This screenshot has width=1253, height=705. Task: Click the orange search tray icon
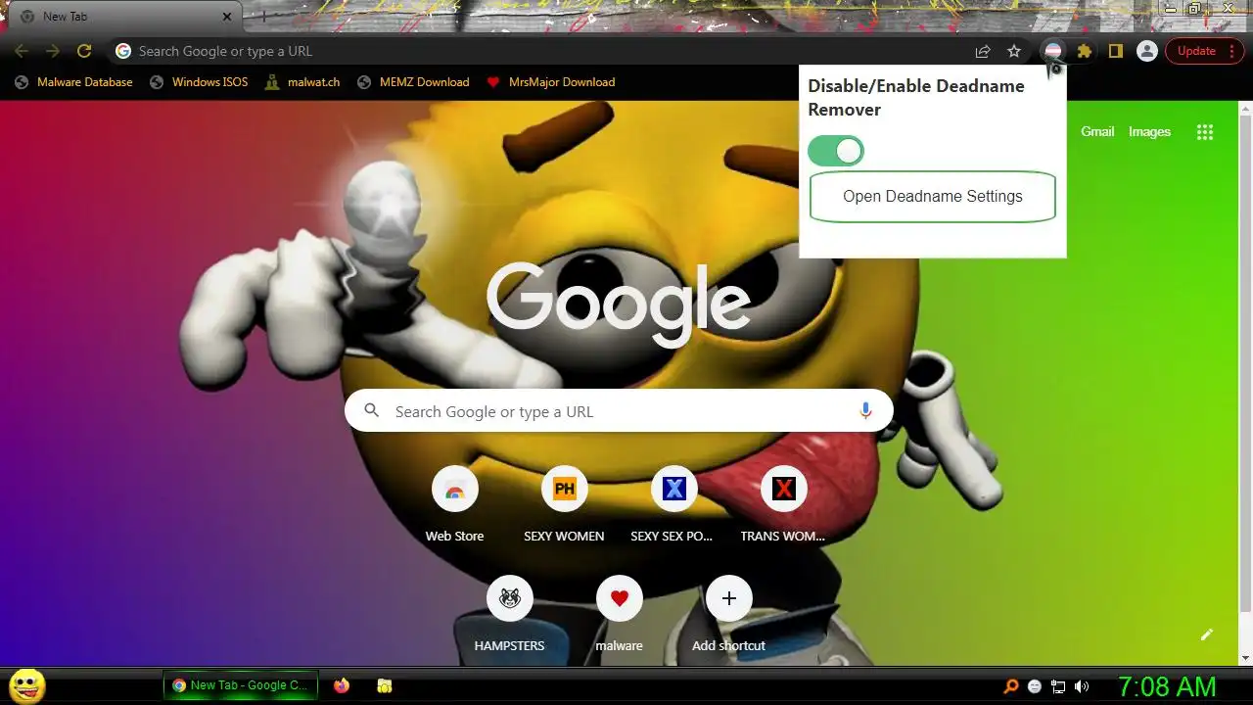pyautogui.click(x=1011, y=686)
